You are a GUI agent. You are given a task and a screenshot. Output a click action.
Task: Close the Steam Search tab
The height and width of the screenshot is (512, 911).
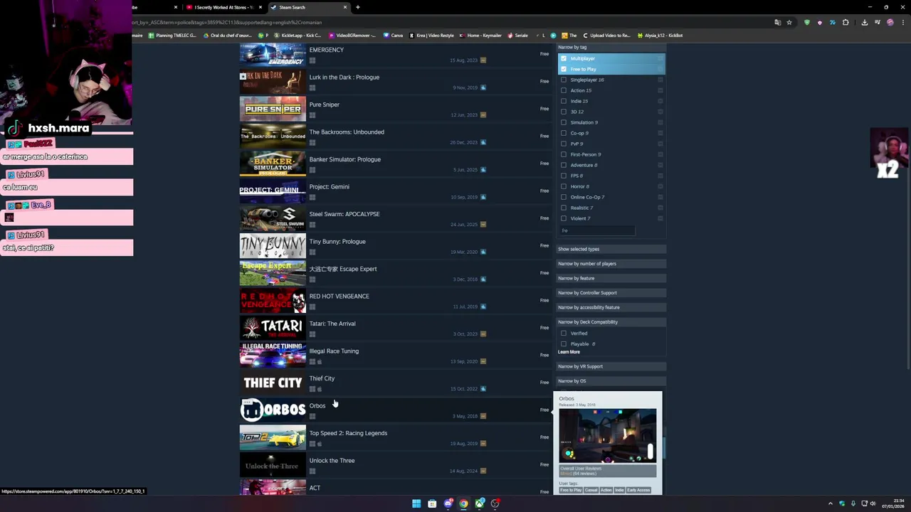tap(345, 7)
